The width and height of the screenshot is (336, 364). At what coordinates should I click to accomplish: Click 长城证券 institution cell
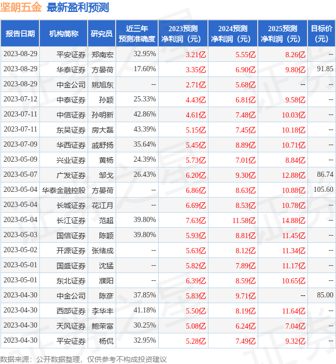pos(71,205)
